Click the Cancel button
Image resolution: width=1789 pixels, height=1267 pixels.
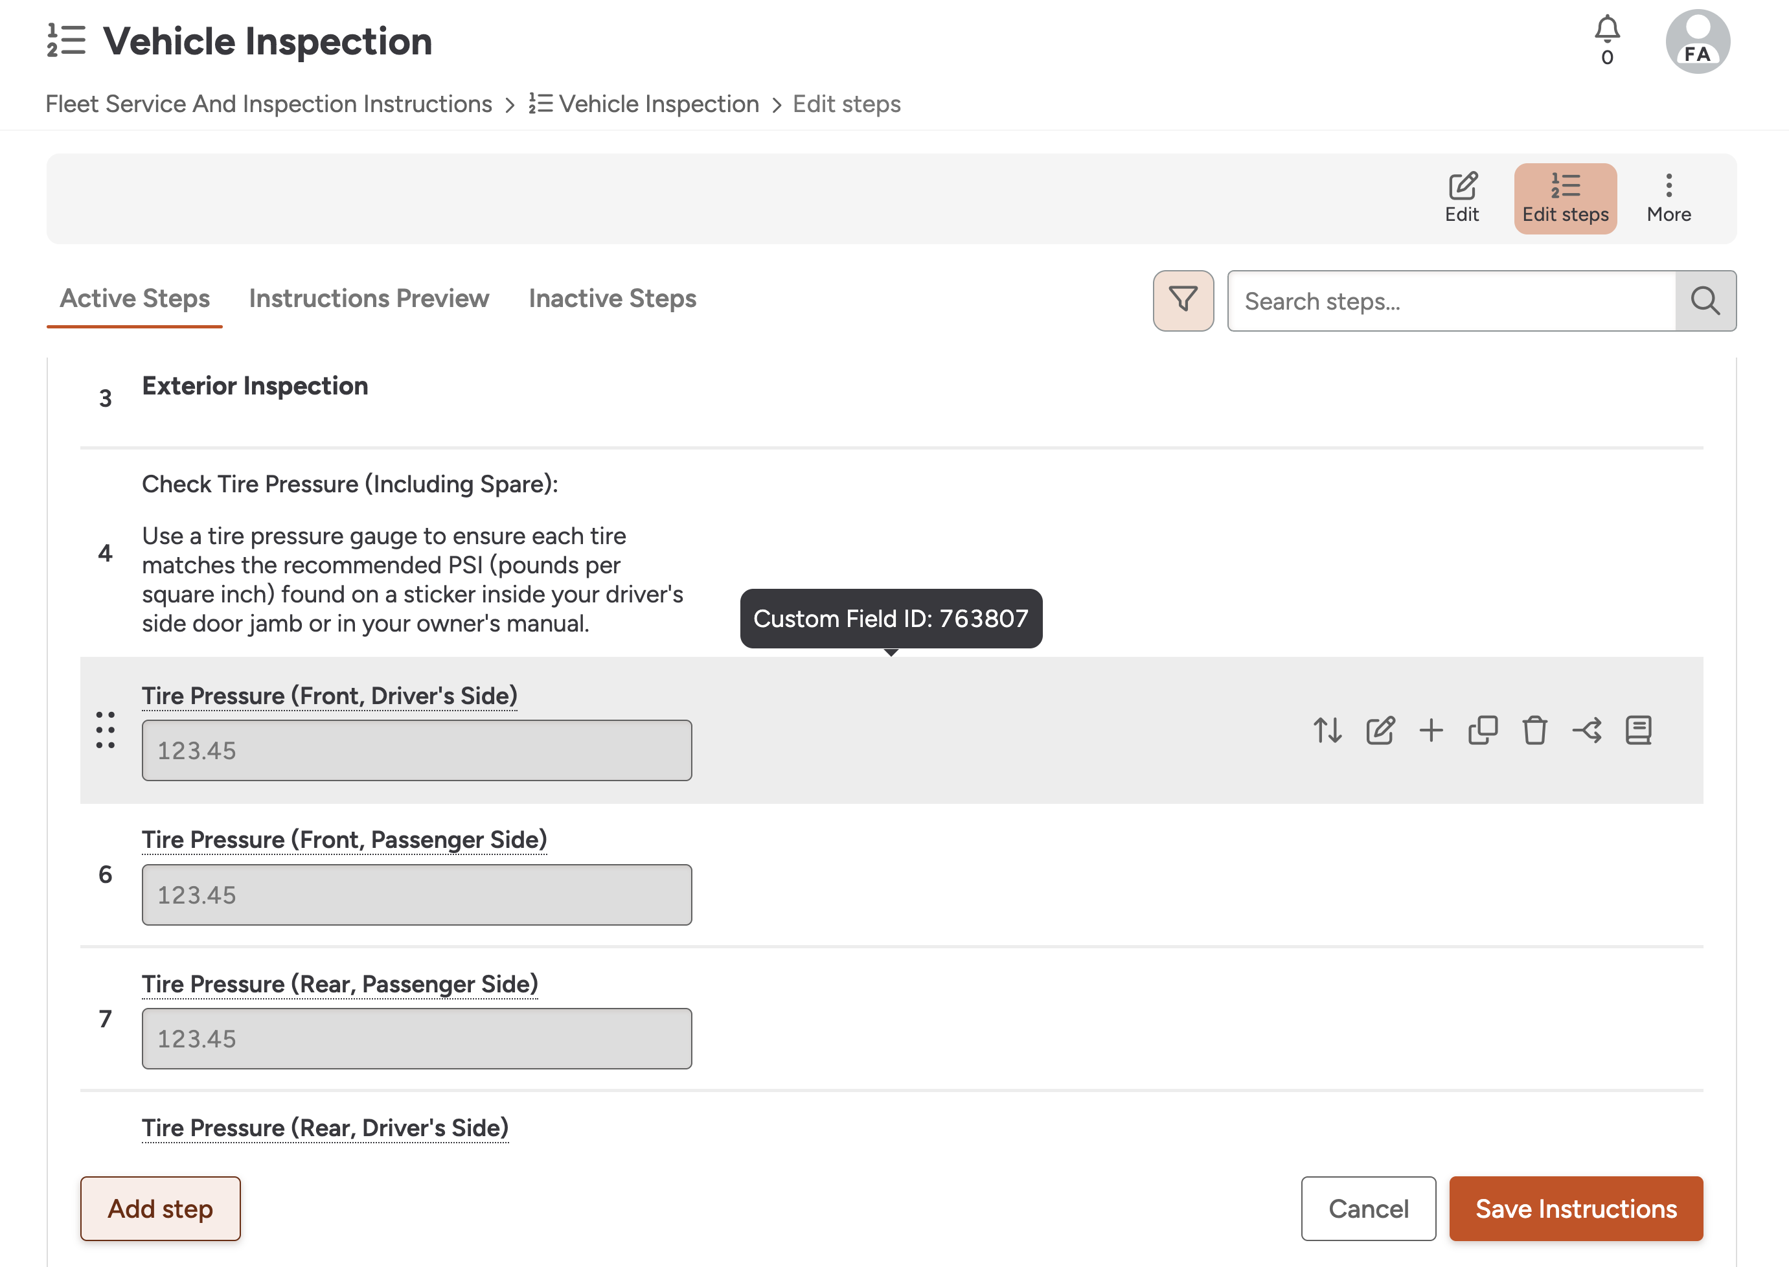tap(1369, 1207)
